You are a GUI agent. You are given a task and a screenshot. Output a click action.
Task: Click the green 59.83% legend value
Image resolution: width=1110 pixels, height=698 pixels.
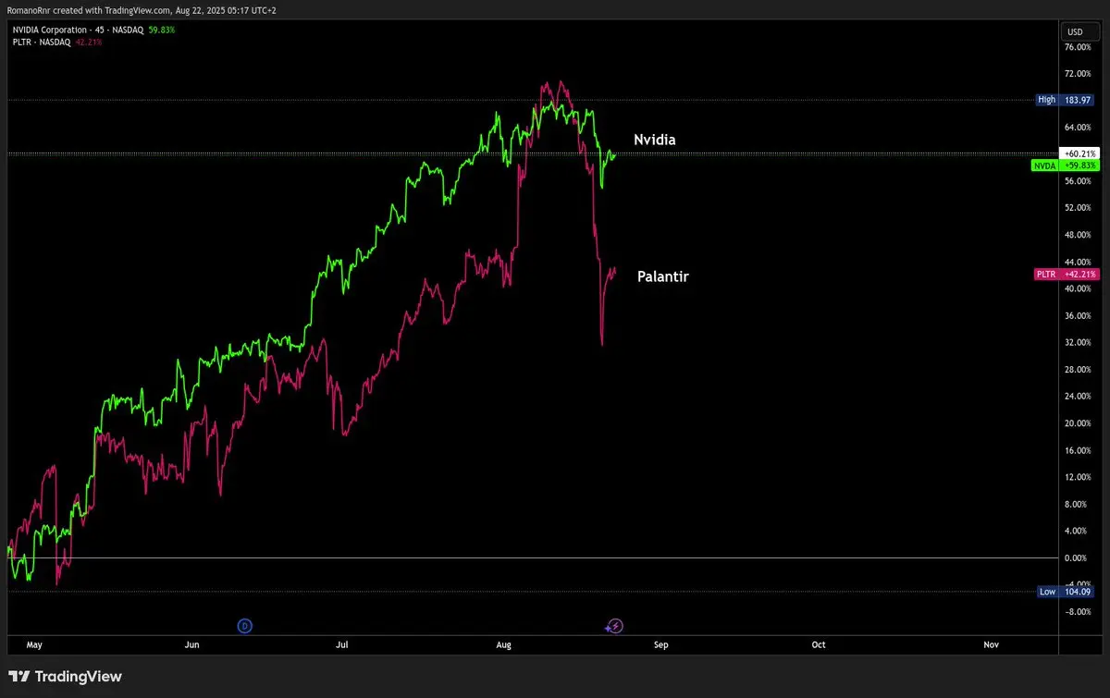[x=162, y=30]
